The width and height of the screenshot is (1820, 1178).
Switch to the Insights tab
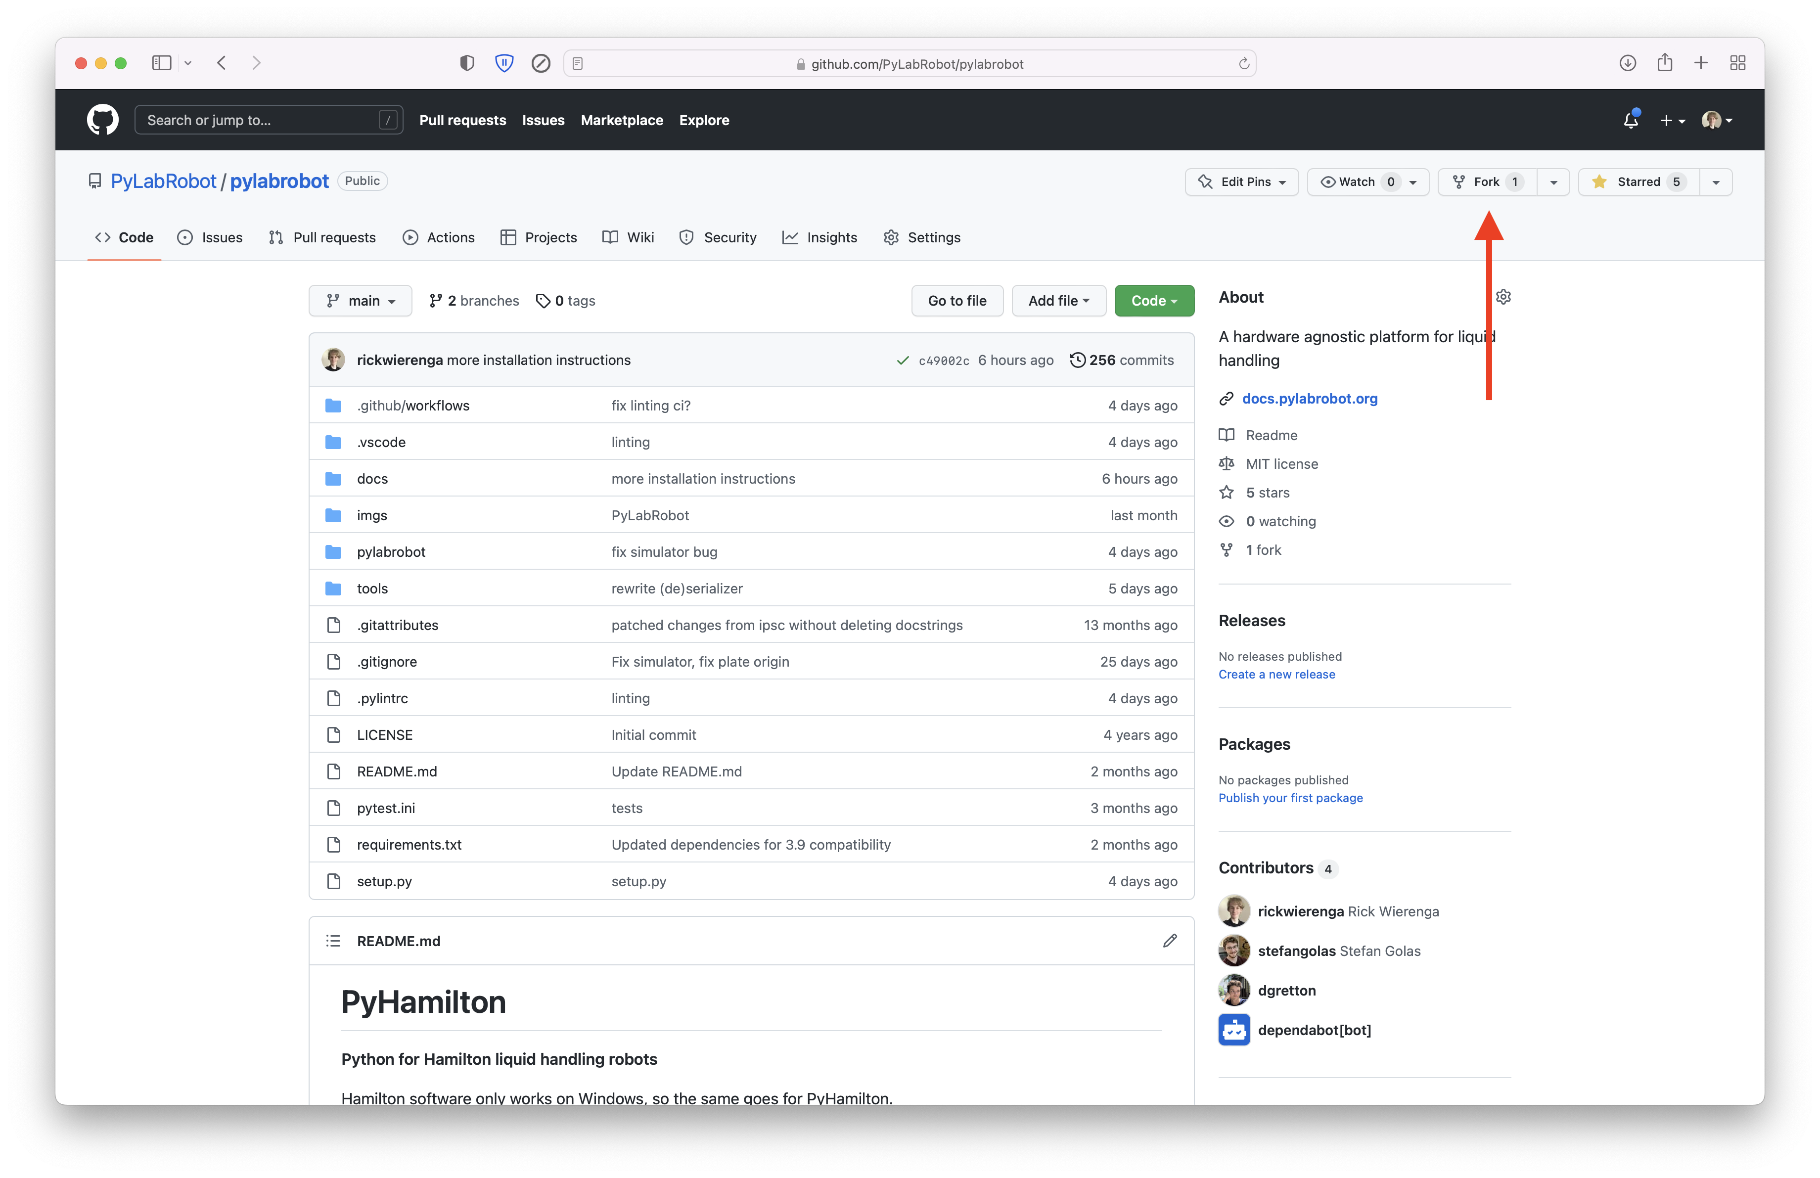(820, 238)
